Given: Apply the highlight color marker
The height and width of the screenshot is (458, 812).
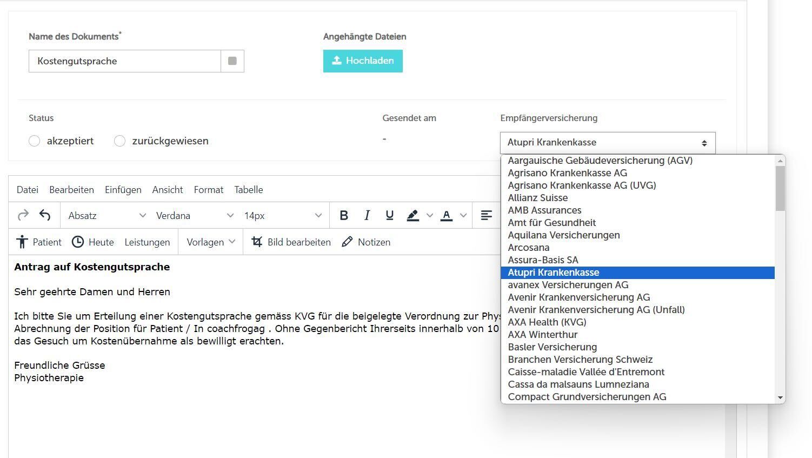Looking at the screenshot, I should point(413,216).
